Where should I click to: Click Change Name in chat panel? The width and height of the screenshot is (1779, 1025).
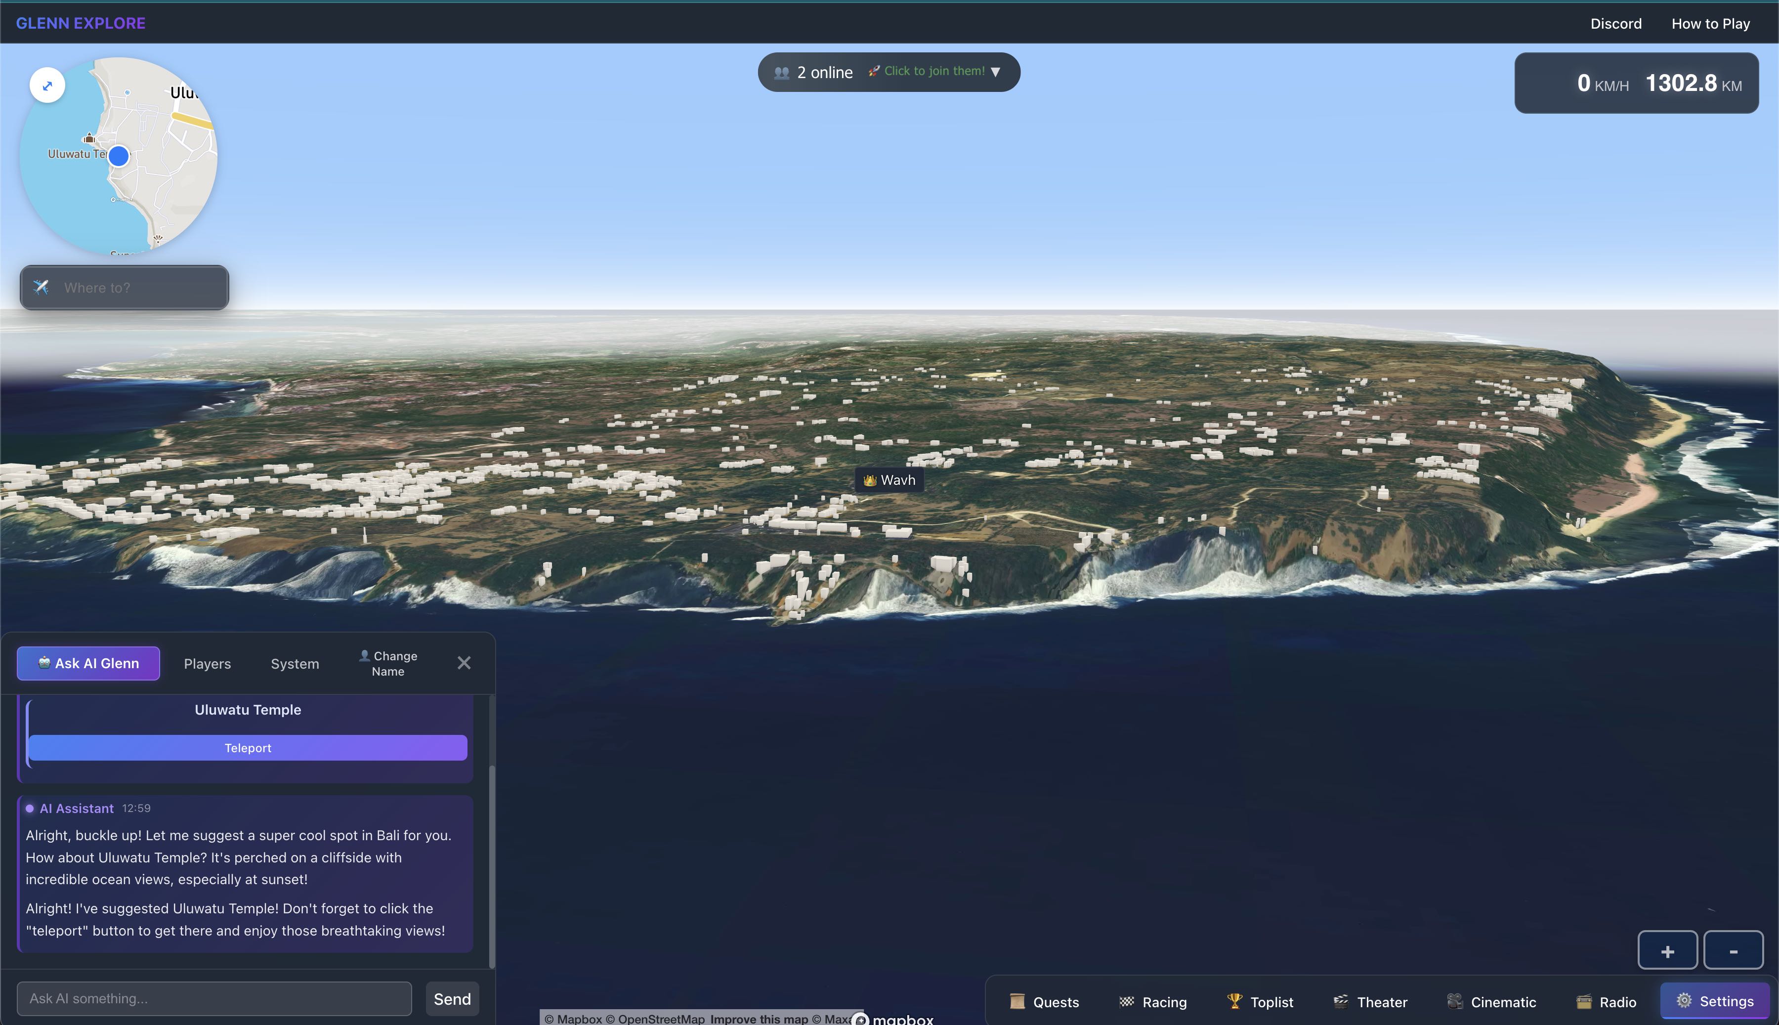click(388, 663)
